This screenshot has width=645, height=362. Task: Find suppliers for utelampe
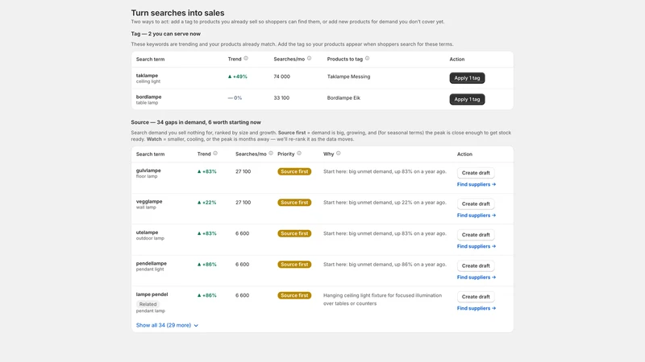click(x=476, y=246)
